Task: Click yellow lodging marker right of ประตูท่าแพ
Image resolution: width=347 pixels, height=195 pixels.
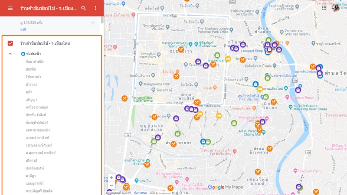Action: (x=228, y=59)
